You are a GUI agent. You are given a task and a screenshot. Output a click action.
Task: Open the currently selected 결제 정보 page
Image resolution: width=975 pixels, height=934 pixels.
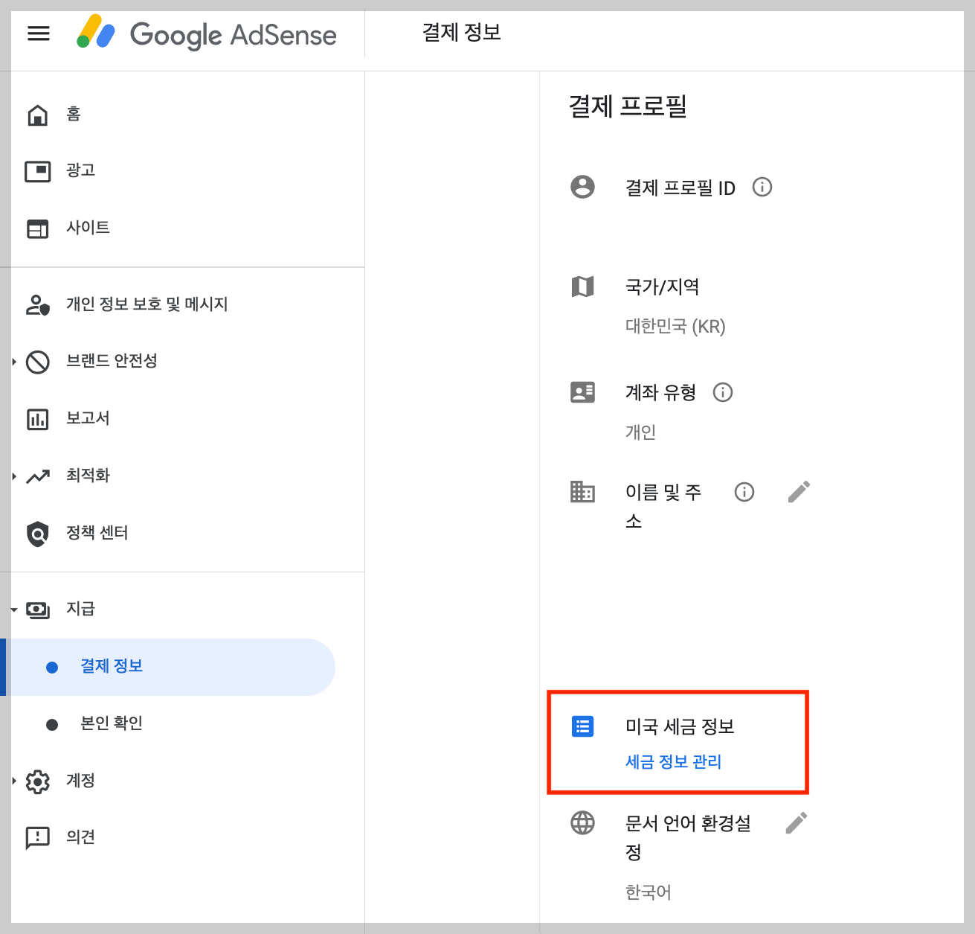(x=111, y=666)
